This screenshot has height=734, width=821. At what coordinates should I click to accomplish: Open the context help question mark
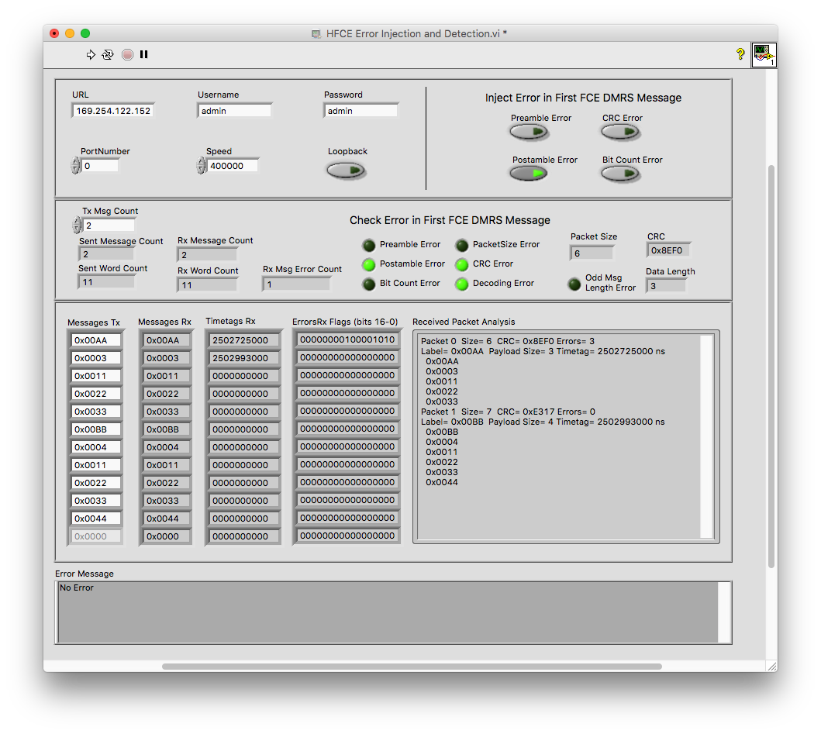[x=740, y=54]
